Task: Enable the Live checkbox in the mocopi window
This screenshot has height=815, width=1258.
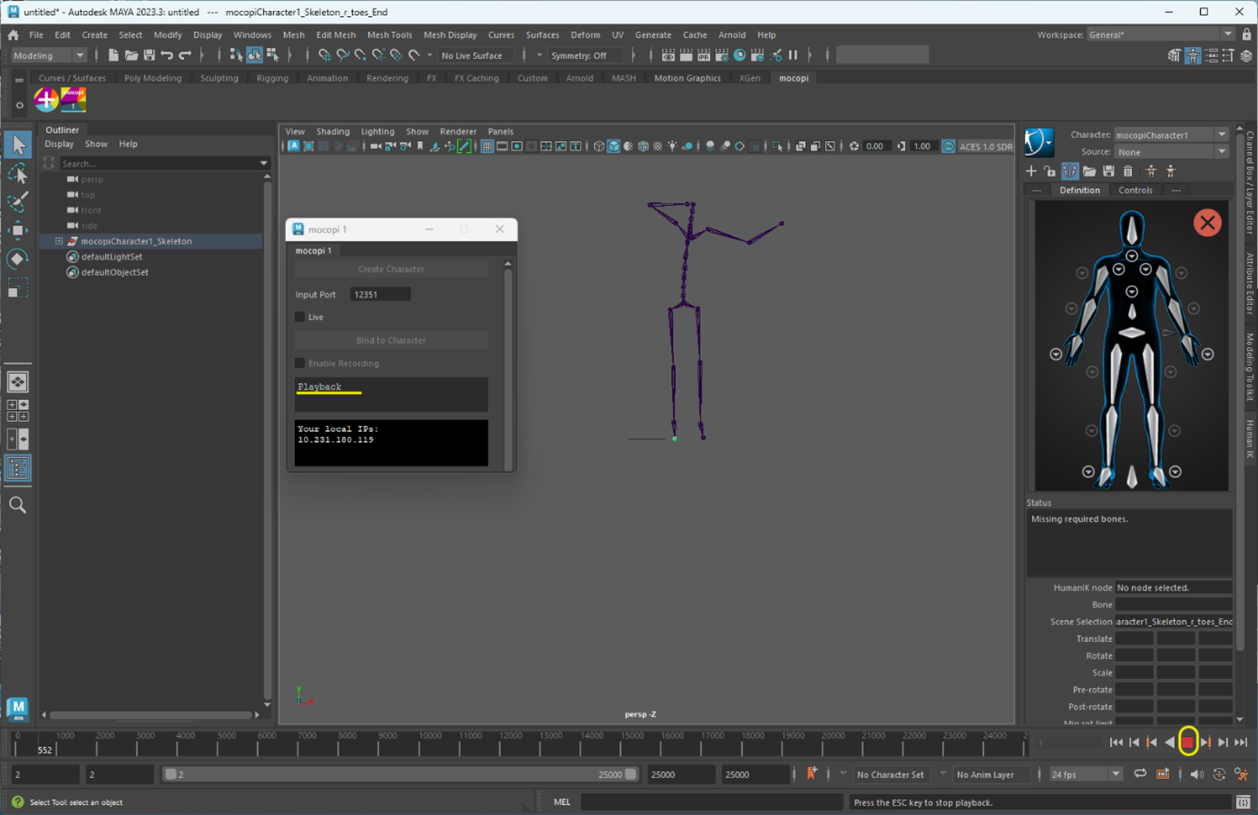Action: 300,317
